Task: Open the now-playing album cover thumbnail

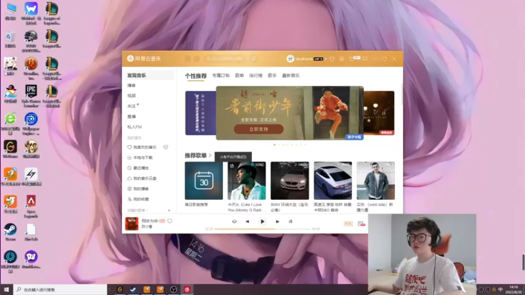Action: 132,224
